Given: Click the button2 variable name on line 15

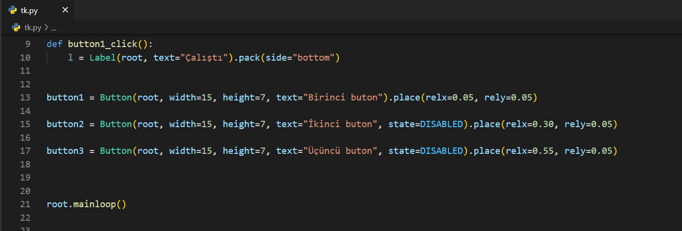Looking at the screenshot, I should pyautogui.click(x=66, y=124).
